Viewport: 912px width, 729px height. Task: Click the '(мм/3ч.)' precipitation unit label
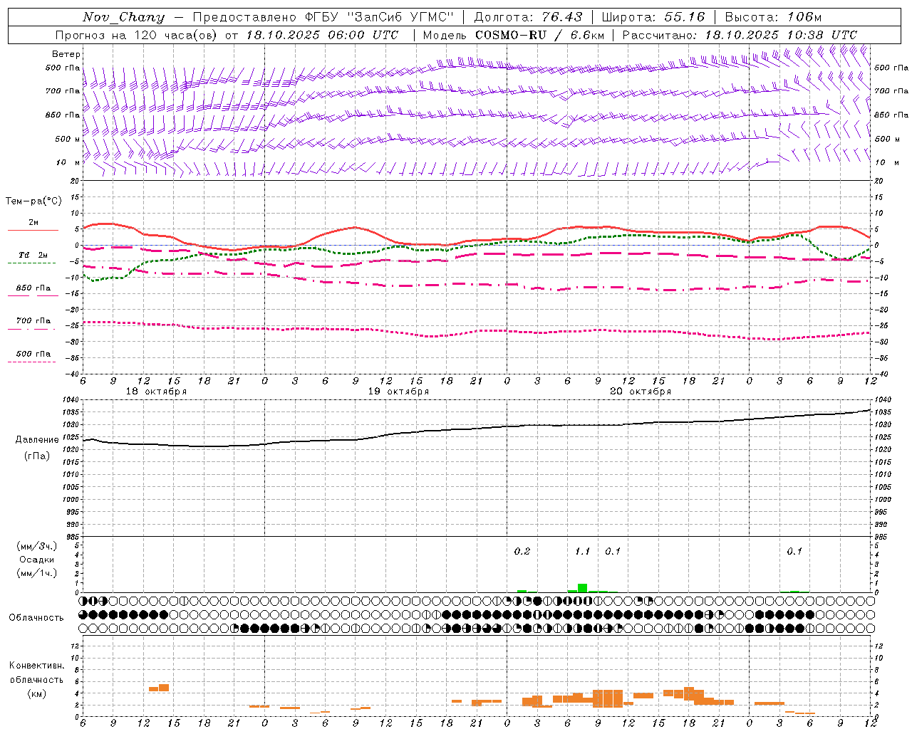(x=36, y=546)
